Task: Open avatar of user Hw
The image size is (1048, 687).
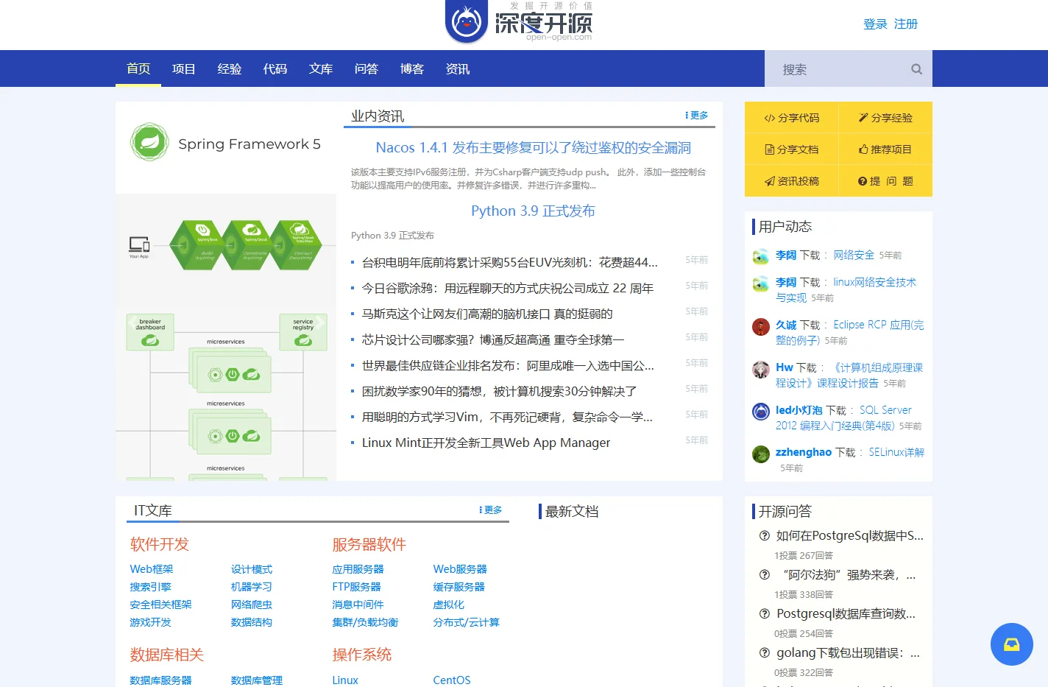Action: [x=761, y=369]
